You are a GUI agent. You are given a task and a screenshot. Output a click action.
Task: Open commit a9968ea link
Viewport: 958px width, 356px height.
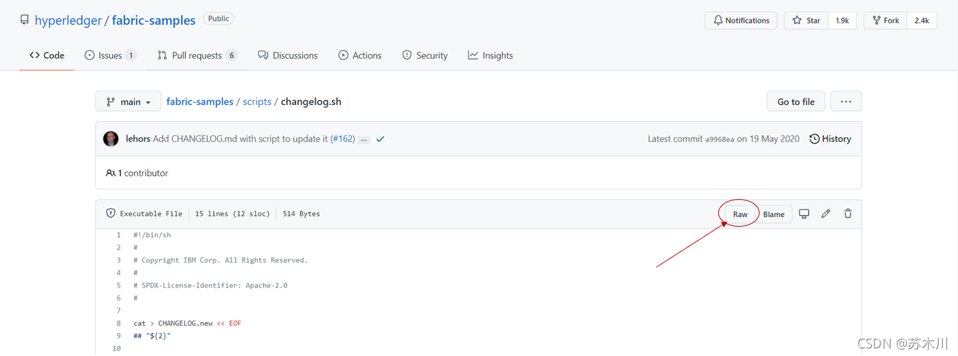720,140
